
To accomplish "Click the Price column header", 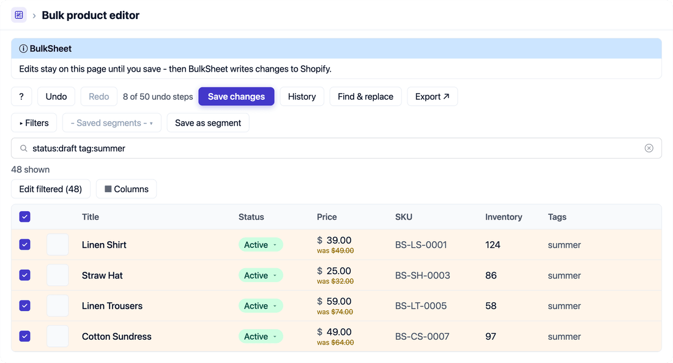I will (327, 217).
